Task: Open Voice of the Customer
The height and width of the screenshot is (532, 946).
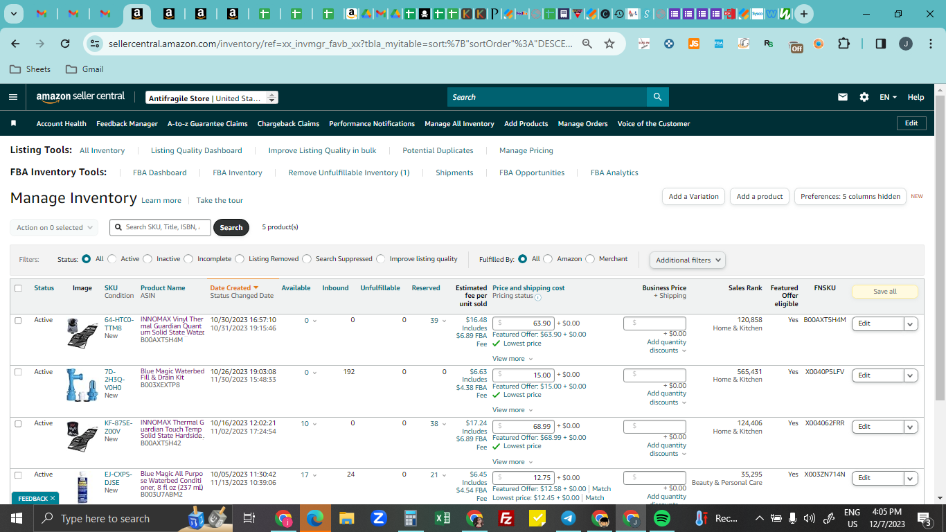Action: (x=654, y=124)
